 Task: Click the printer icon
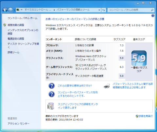(x=107, y=86)
